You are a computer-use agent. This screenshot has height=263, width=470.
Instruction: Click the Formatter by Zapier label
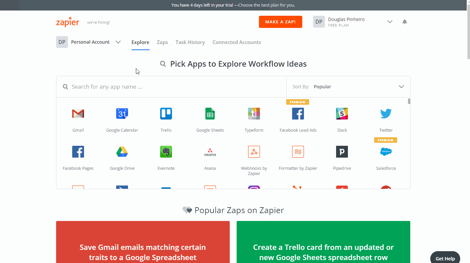(x=298, y=168)
